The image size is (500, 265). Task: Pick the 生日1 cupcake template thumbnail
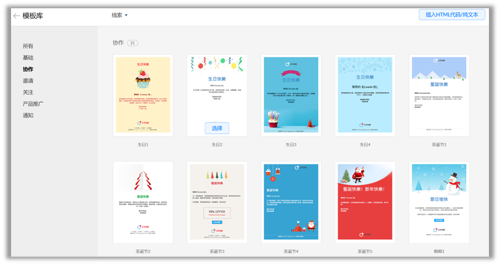(x=143, y=95)
